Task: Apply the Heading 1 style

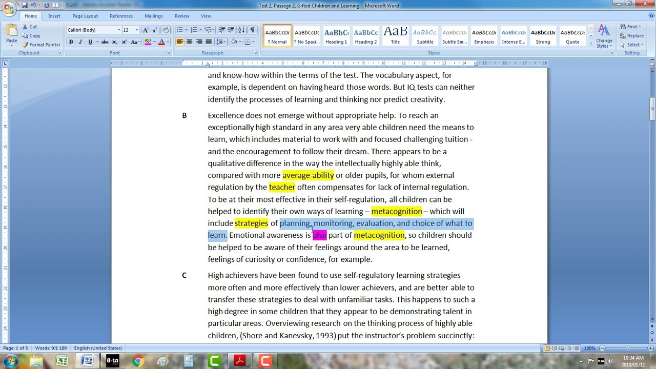Action: click(336, 35)
